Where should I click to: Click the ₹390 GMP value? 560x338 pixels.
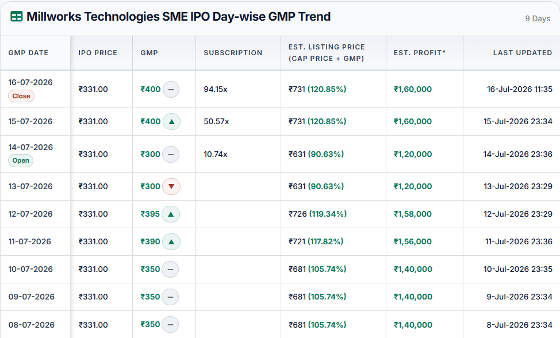(151, 241)
